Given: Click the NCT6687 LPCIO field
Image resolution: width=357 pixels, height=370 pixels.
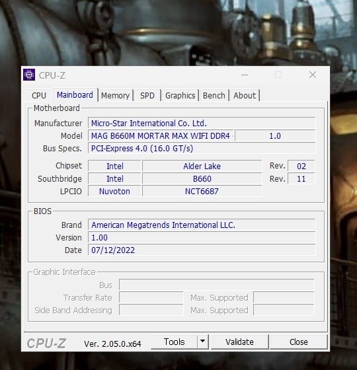Looking at the screenshot, I should click(202, 191).
